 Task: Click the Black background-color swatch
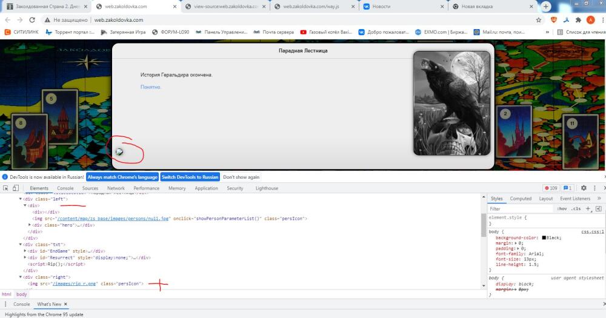[544, 237]
